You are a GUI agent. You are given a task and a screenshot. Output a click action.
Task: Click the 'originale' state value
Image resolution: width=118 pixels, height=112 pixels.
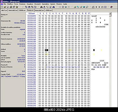point(22,29)
